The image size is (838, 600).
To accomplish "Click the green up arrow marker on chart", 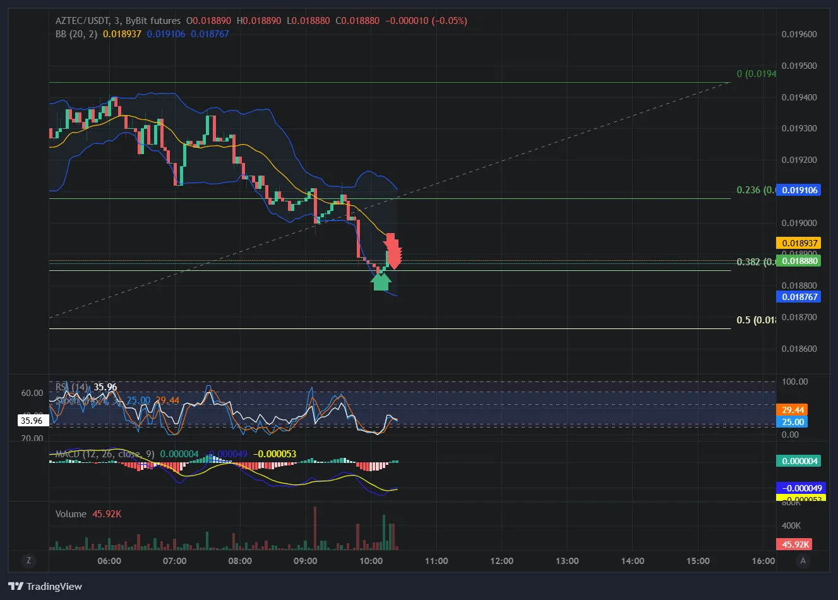I will [381, 281].
